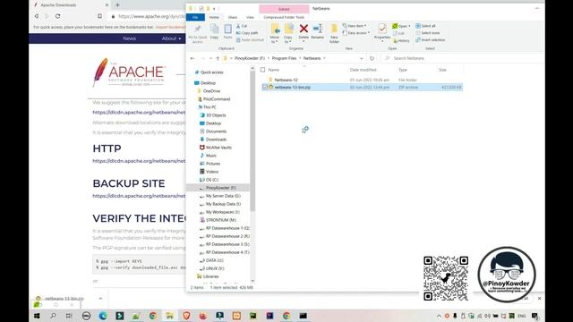Viewport: 573px width, 322px height.
Task: Open a new browser tab
Action: 117,5
